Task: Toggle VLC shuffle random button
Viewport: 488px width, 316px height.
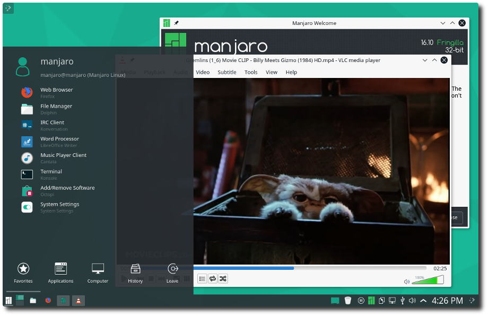Action: 223,278
